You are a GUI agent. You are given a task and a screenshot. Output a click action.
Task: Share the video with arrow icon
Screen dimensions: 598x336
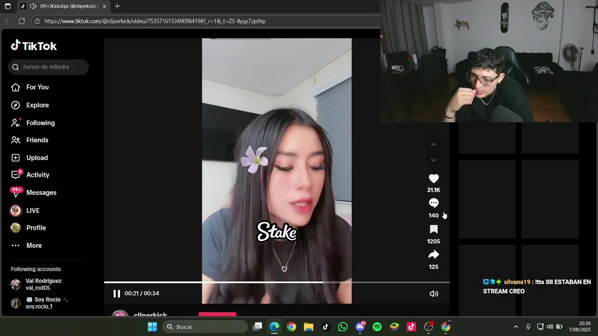(x=434, y=254)
